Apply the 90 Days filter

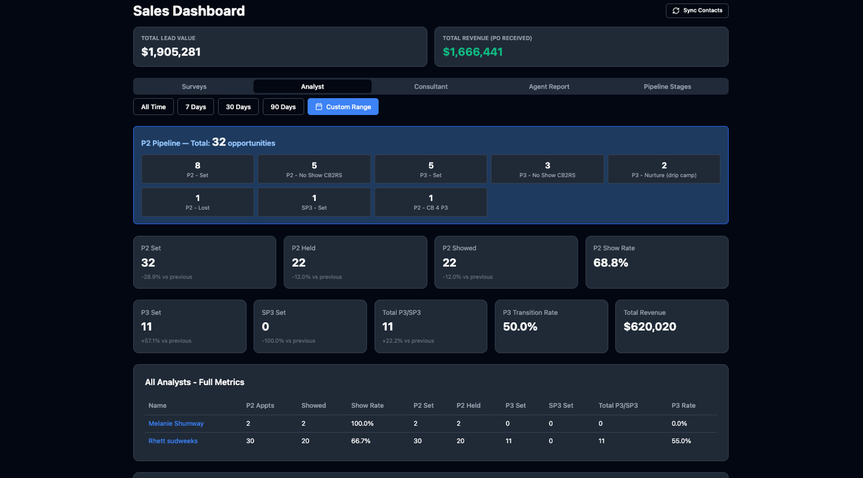[283, 107]
